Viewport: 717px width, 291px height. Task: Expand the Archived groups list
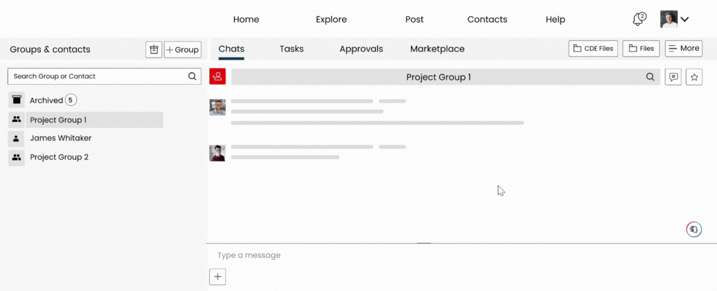[46, 100]
